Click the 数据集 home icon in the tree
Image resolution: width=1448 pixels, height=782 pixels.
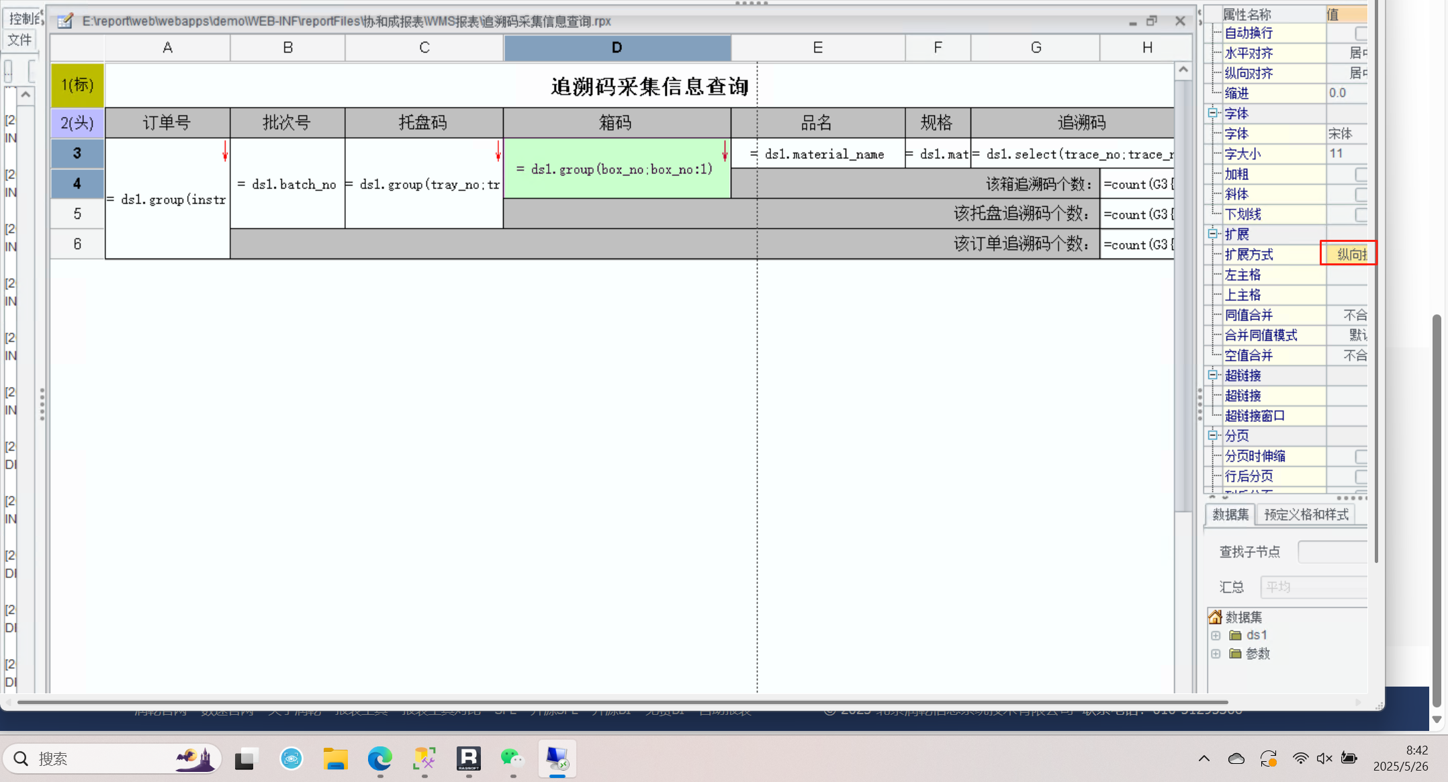(x=1215, y=617)
